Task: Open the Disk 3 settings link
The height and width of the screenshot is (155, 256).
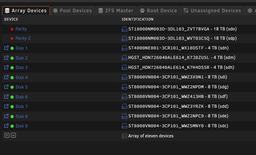Action: click(x=21, y=67)
